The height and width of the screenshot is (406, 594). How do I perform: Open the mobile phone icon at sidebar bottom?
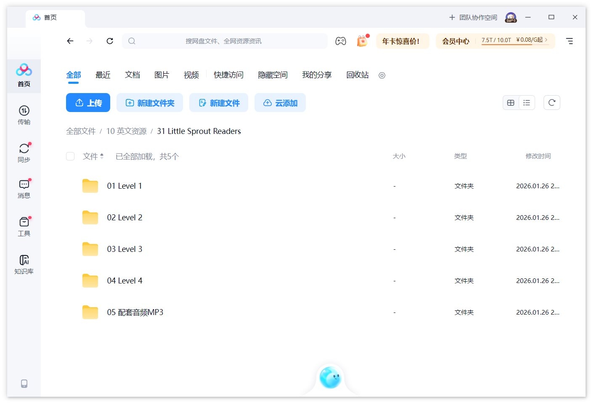(24, 383)
